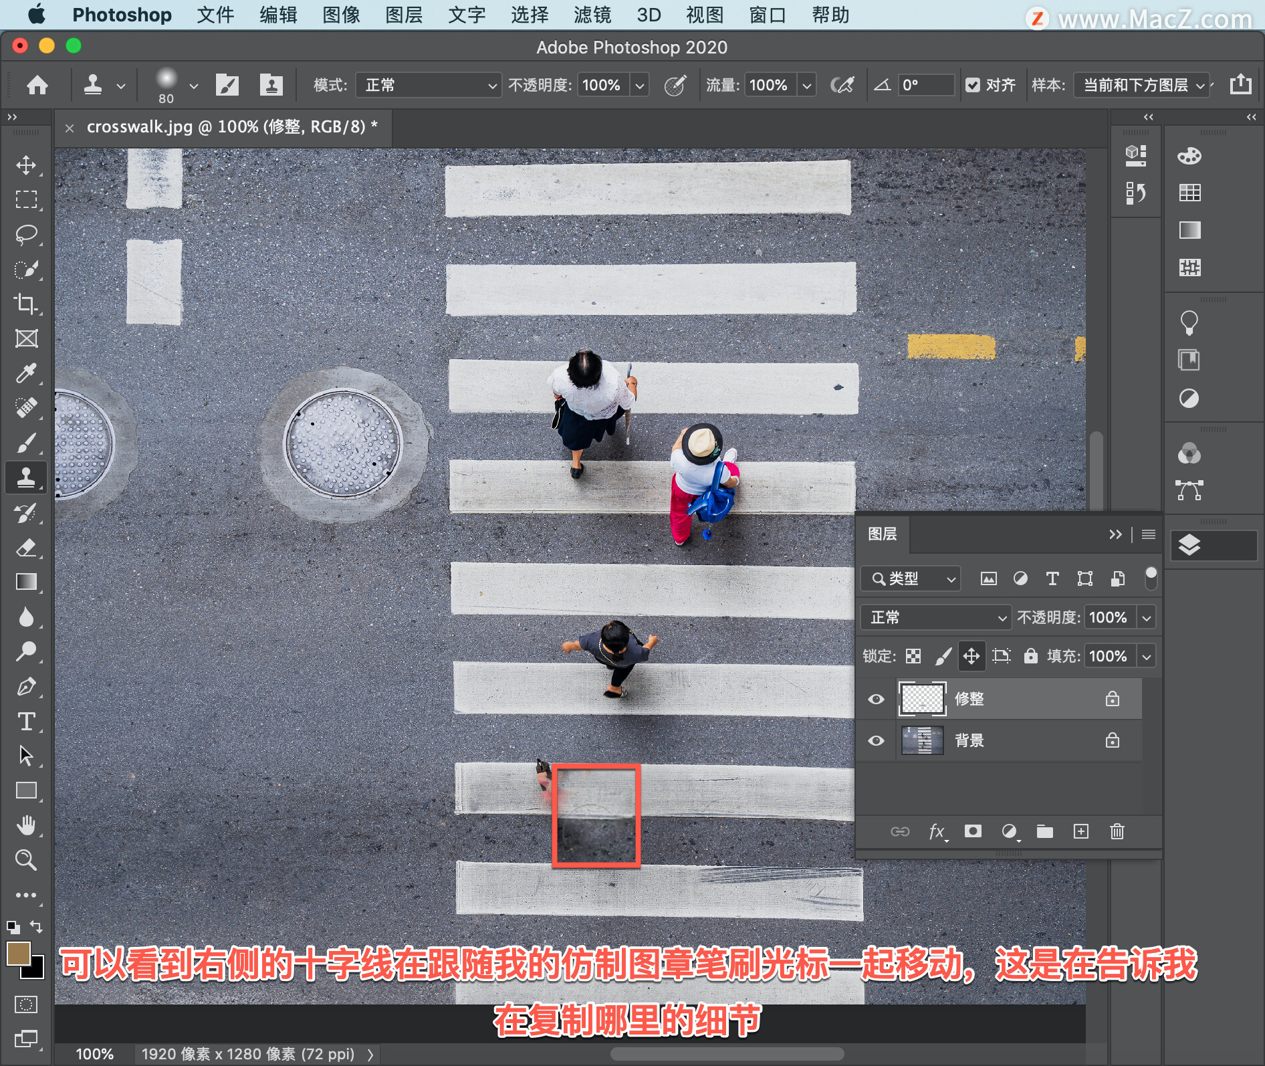Select the Eyedropper tool
The image size is (1265, 1066).
26,373
